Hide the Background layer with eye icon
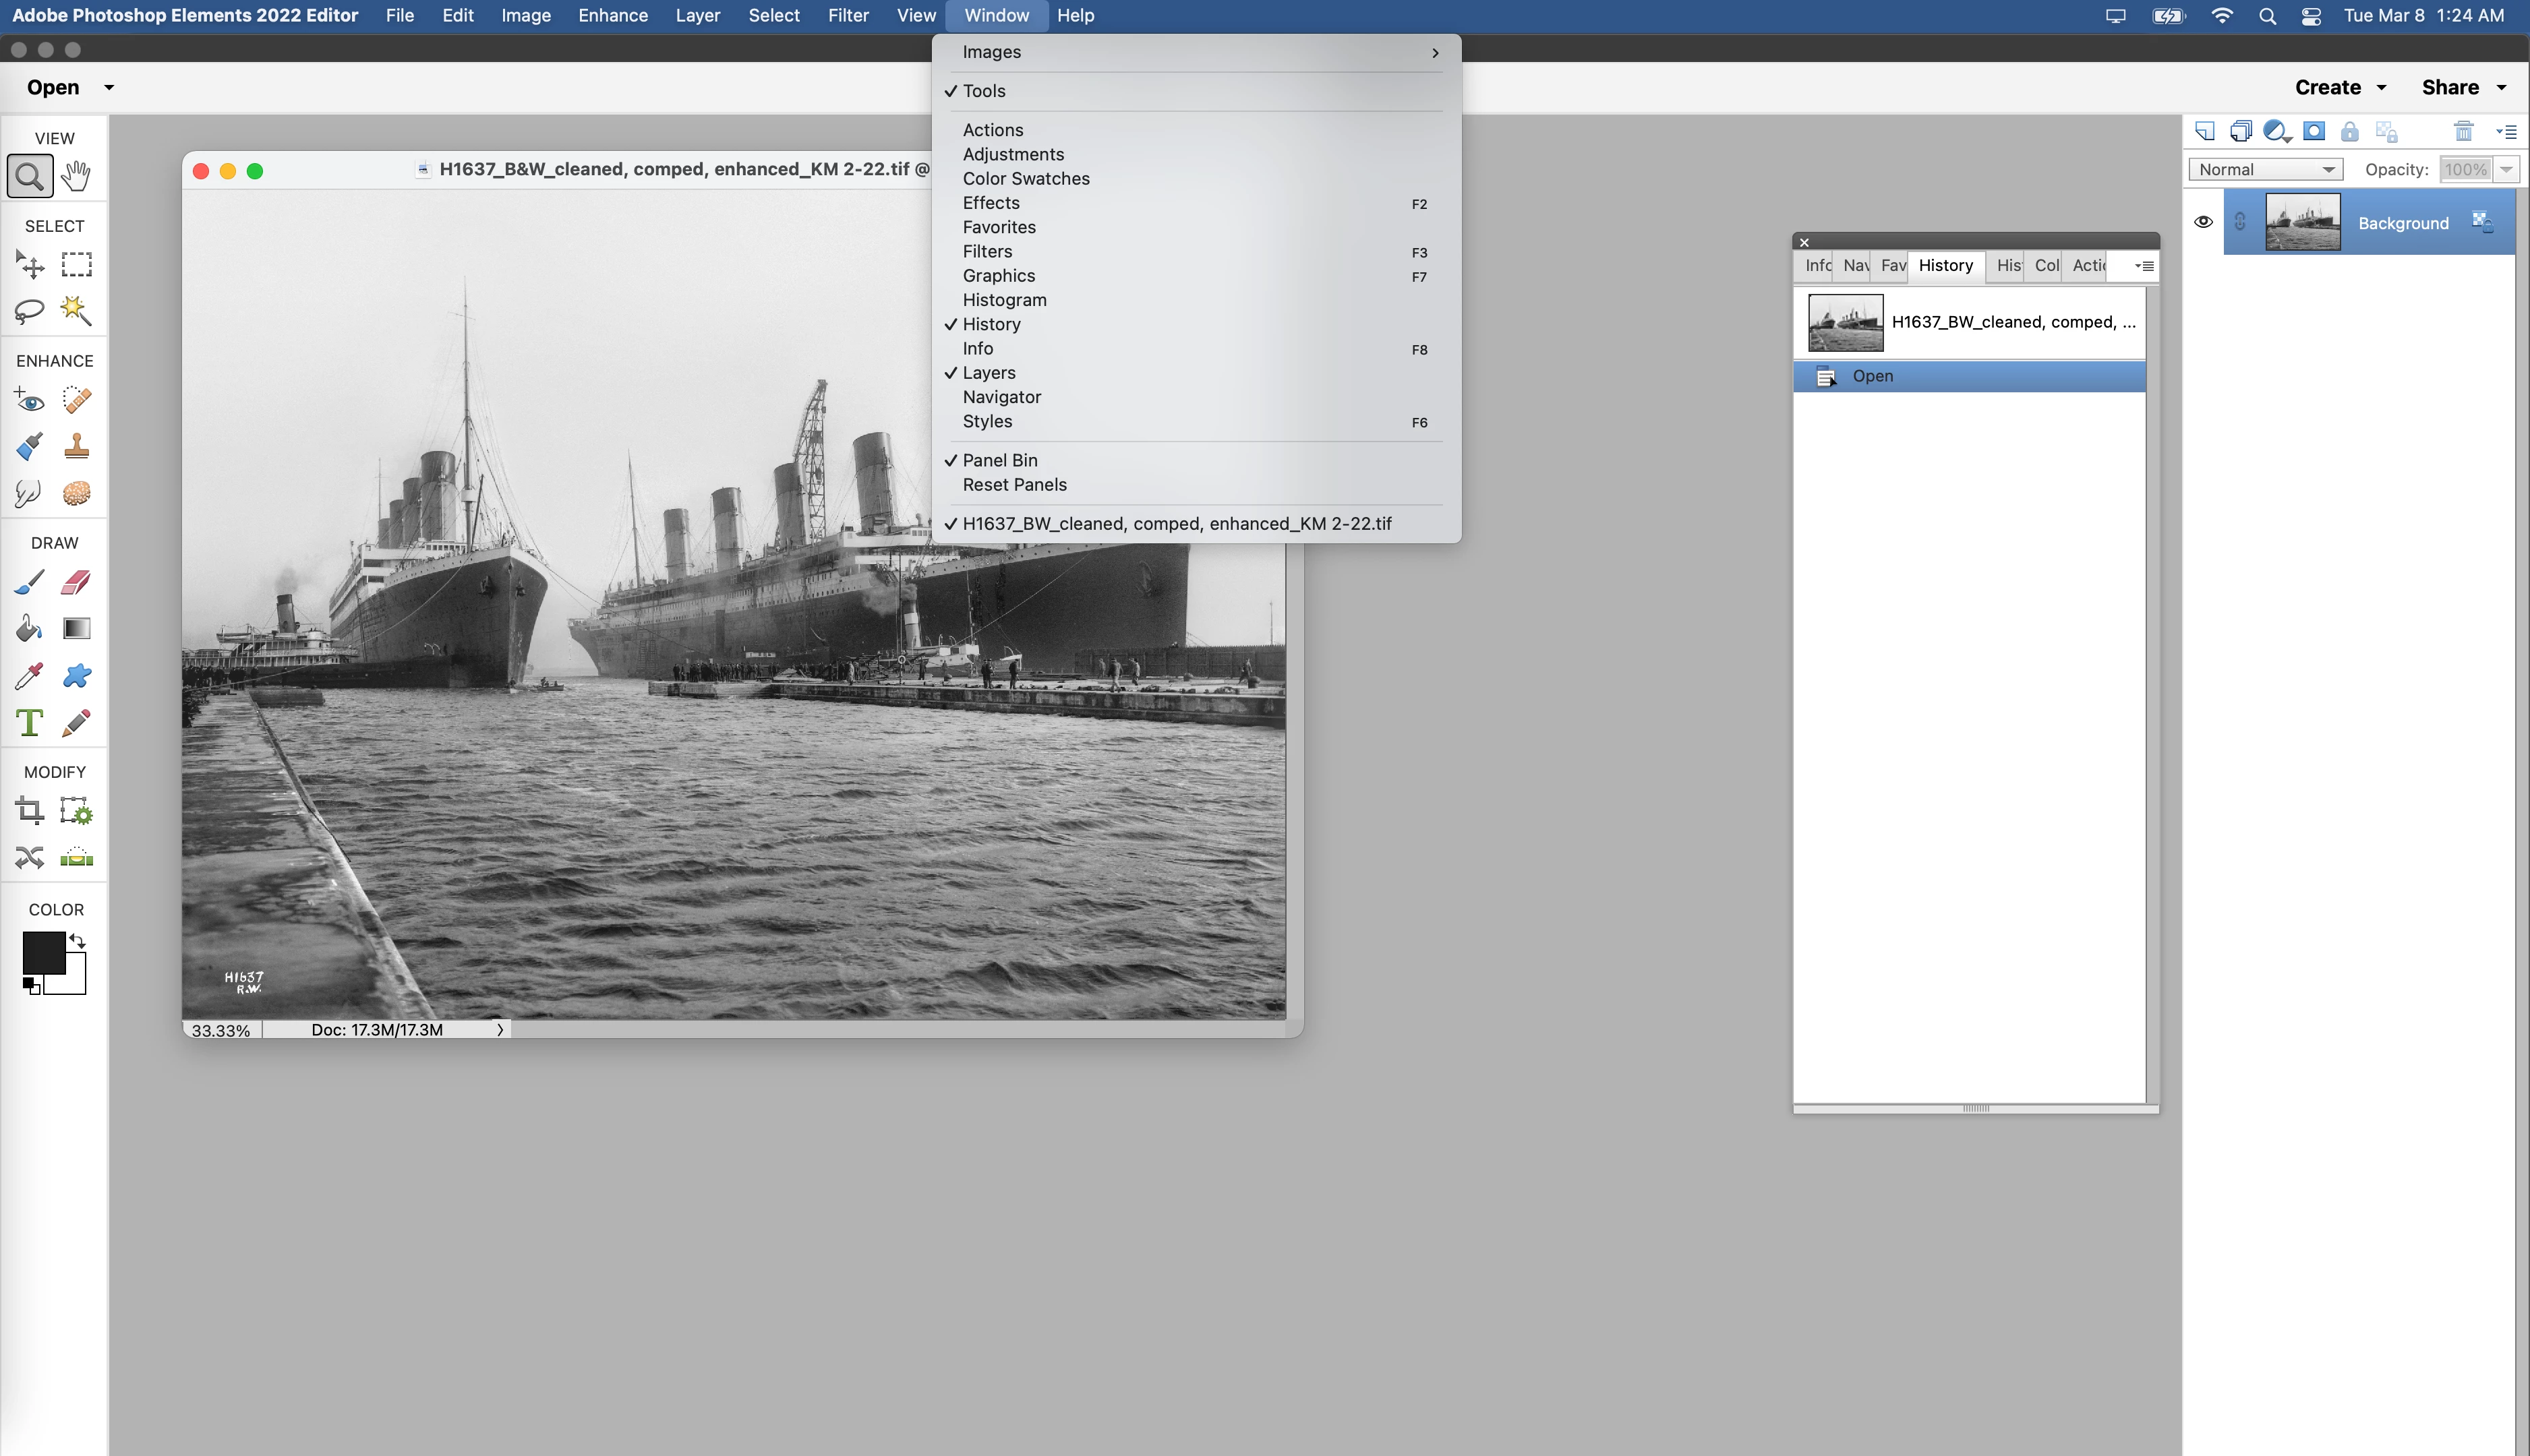The width and height of the screenshot is (2530, 1456). [x=2203, y=222]
